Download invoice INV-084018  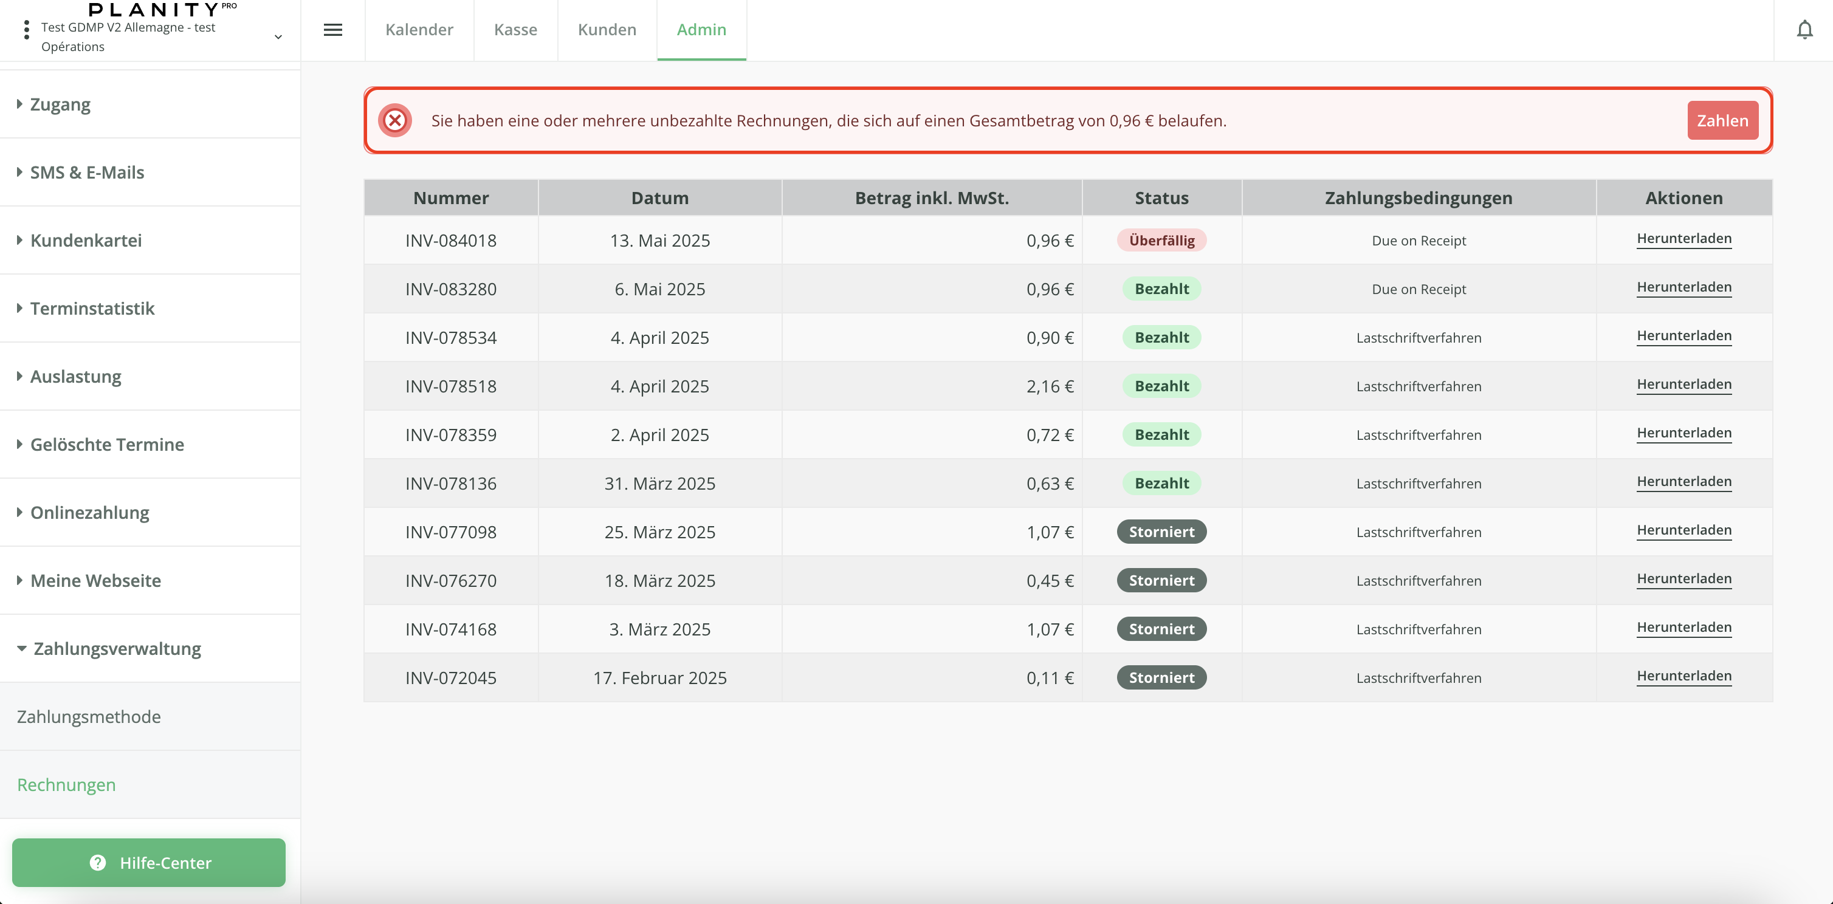1683,239
